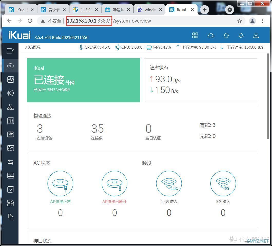
Task: Switch to the 哔哩哔 bilibili tab
Action: (117, 10)
